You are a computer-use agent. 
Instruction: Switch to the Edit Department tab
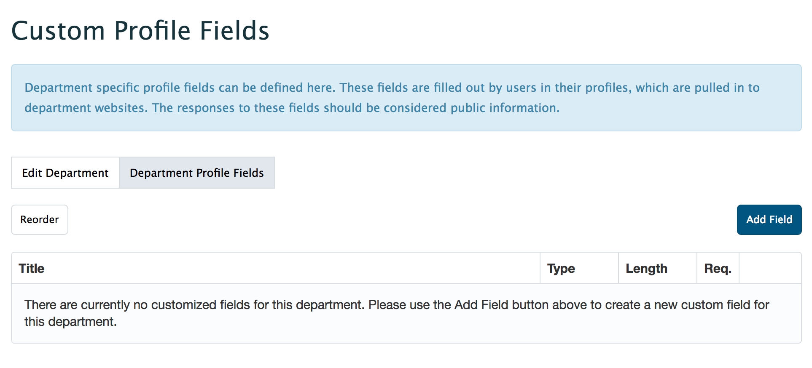65,173
